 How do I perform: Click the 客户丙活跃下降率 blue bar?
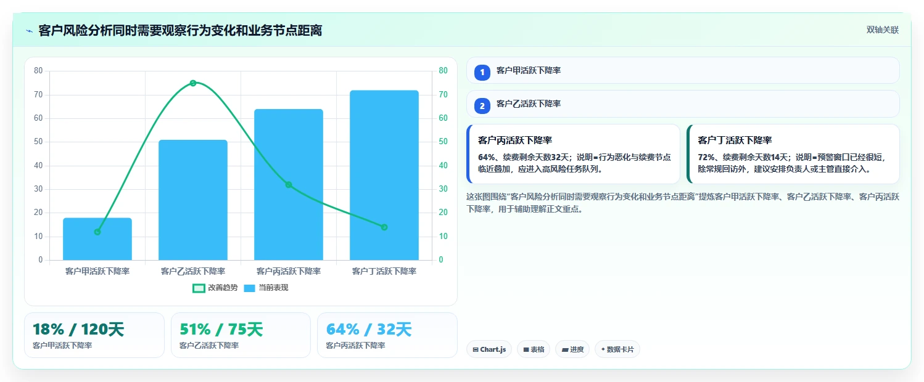pyautogui.click(x=289, y=184)
